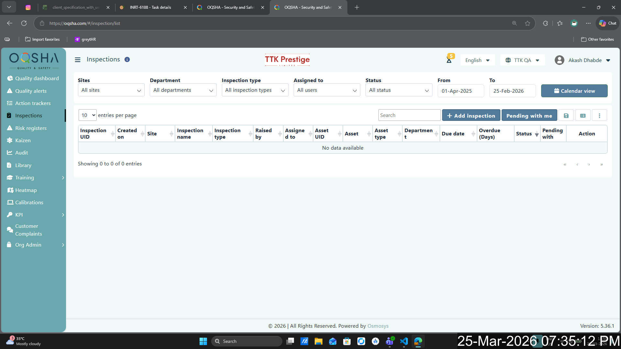Open Visual Studio Code from taskbar
Image resolution: width=621 pixels, height=349 pixels.
pos(404,341)
